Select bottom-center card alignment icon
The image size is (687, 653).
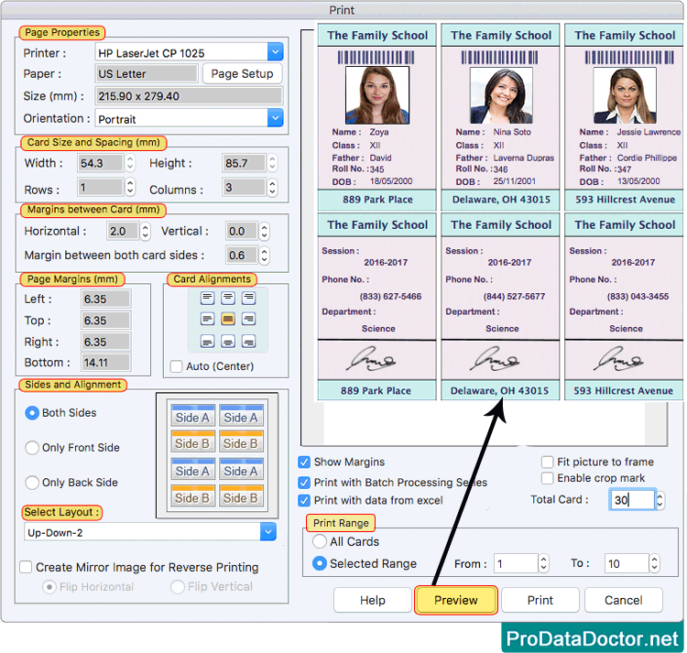point(228,342)
